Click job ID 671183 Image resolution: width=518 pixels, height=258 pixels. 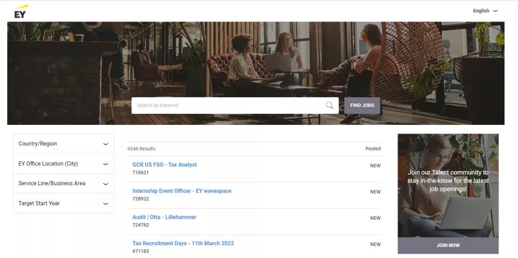pyautogui.click(x=141, y=251)
